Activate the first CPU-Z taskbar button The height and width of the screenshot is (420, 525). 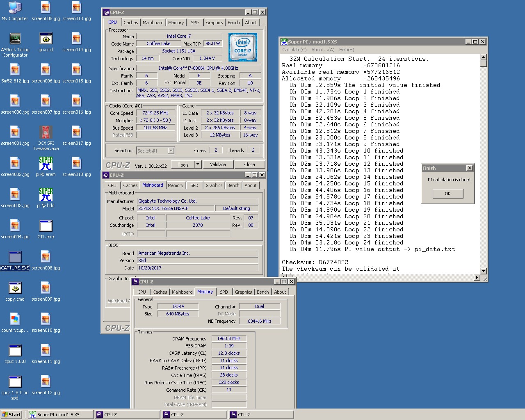[x=127, y=415]
